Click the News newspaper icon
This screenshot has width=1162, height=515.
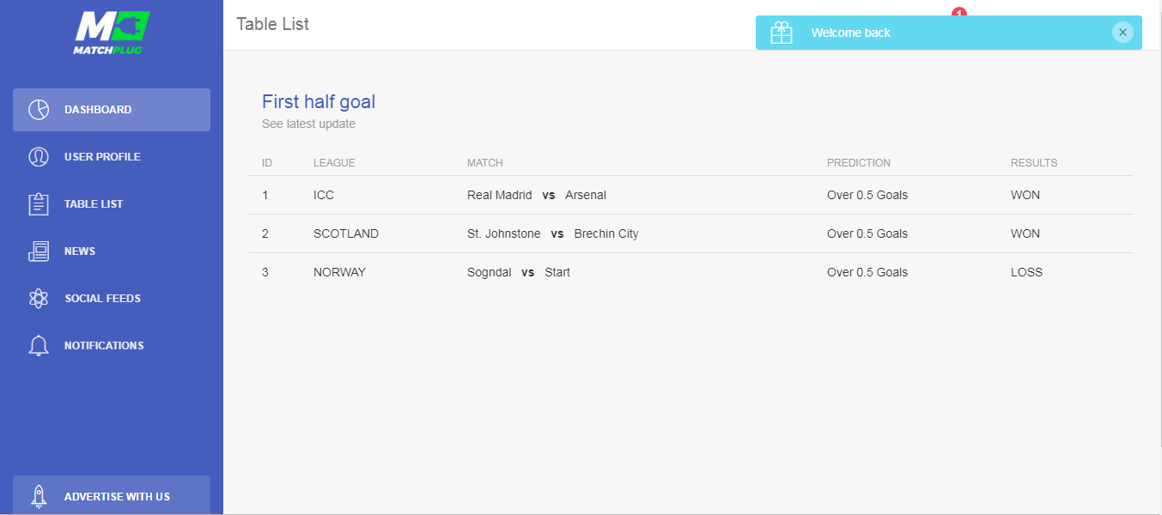point(39,251)
